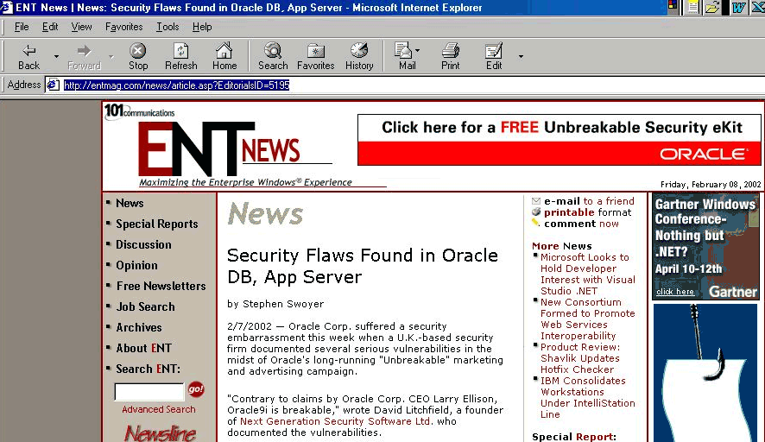
Task: Click the page icon in Address bar
Action: [x=53, y=85]
